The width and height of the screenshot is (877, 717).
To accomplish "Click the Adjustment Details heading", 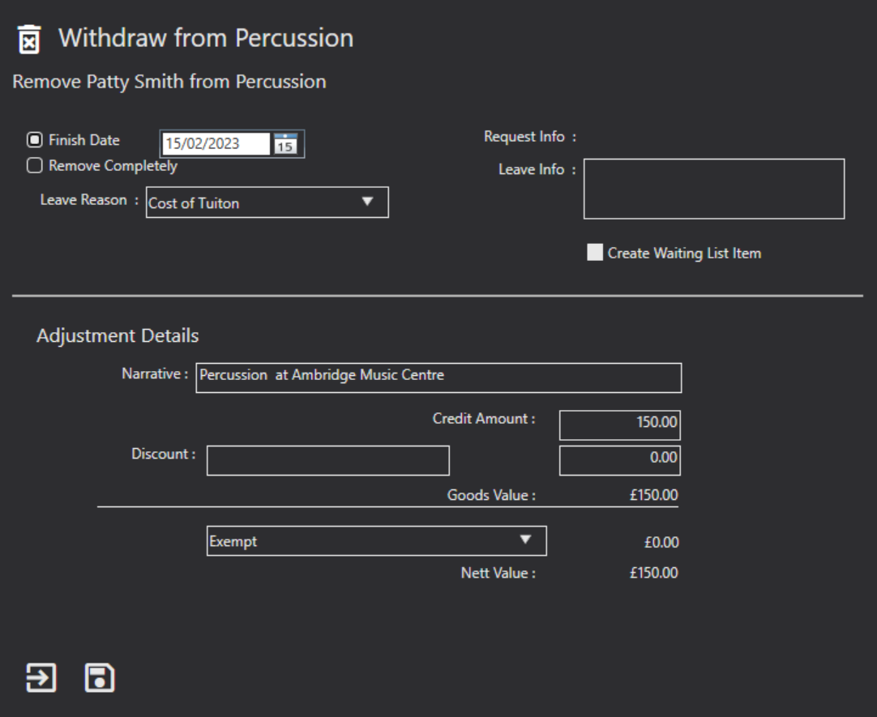I will [118, 335].
